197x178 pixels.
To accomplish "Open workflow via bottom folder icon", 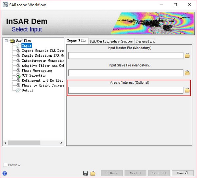I will coord(93,173).
